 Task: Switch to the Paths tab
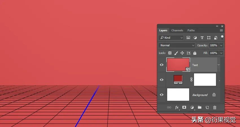191,30
